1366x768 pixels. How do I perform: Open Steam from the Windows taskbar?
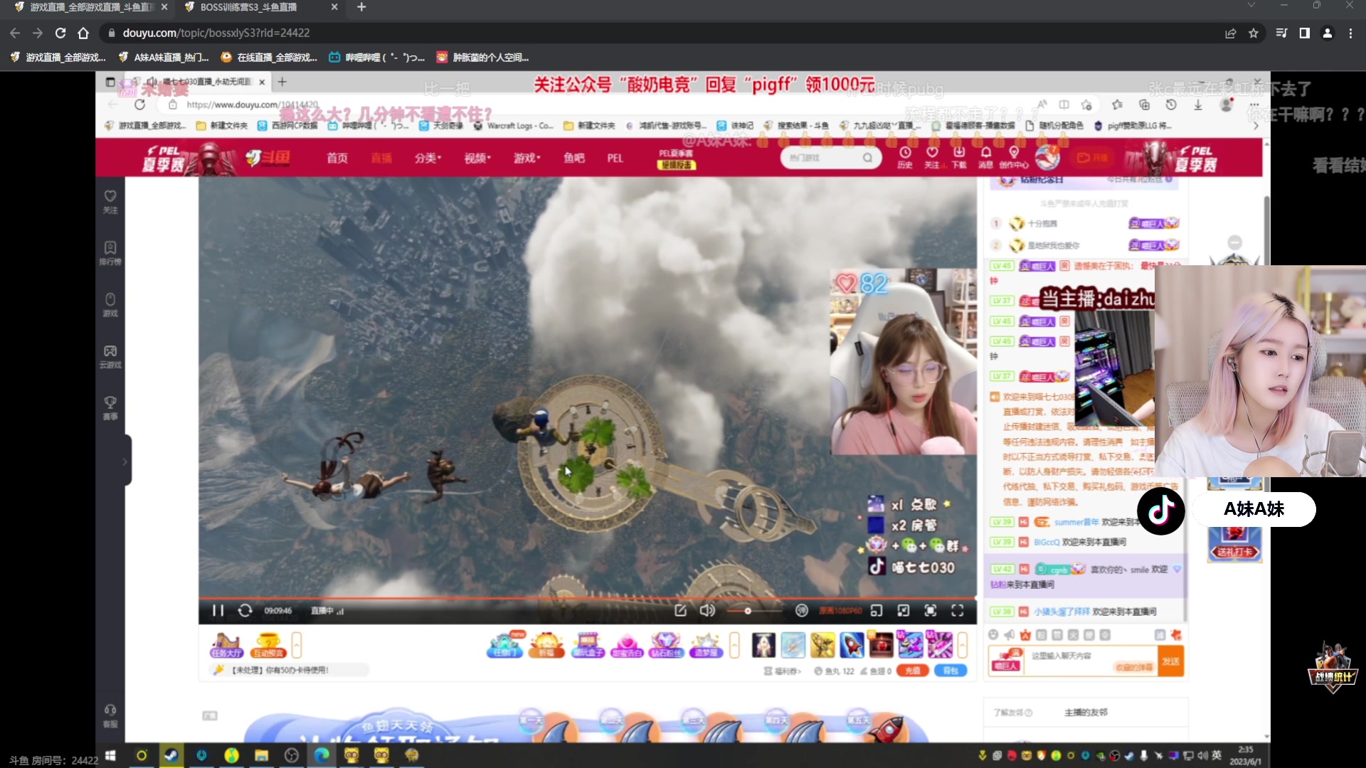tap(171, 755)
